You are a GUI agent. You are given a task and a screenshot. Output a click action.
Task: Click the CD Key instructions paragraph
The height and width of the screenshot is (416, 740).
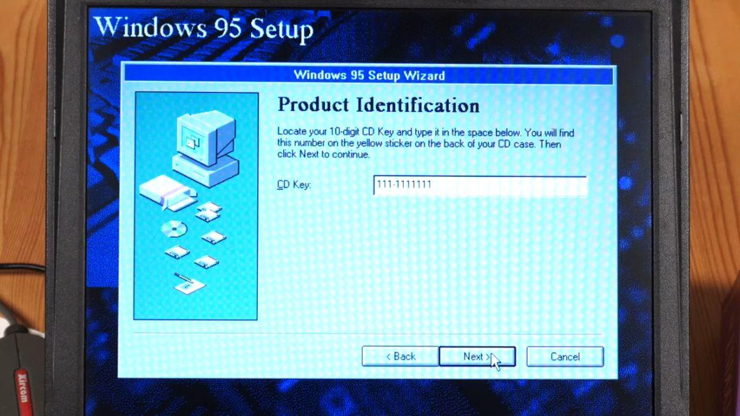tap(425, 143)
